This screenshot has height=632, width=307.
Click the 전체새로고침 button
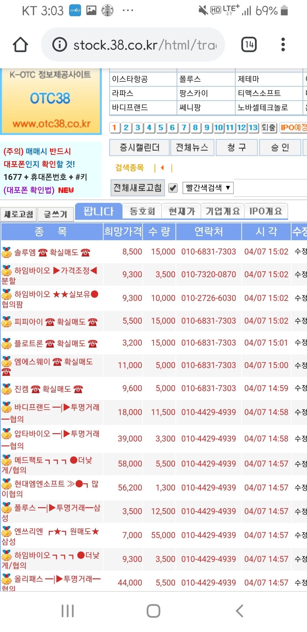(x=138, y=188)
